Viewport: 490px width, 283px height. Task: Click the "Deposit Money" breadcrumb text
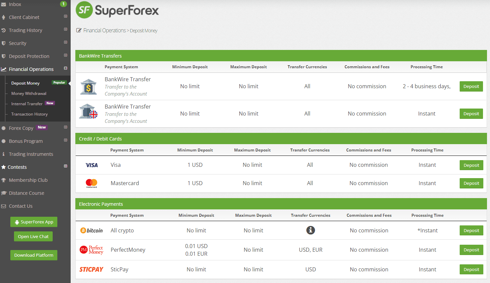pyautogui.click(x=144, y=31)
